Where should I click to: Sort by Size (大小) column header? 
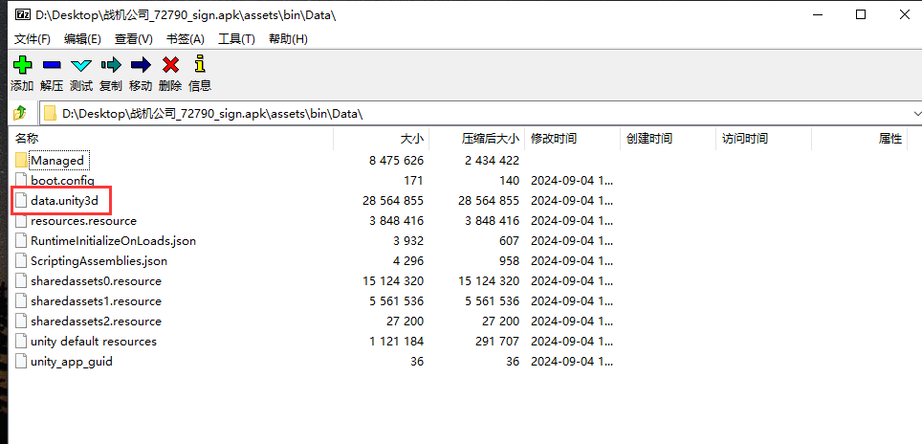pyautogui.click(x=381, y=139)
